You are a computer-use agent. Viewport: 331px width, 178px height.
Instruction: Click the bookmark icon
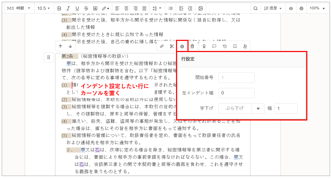(235, 46)
